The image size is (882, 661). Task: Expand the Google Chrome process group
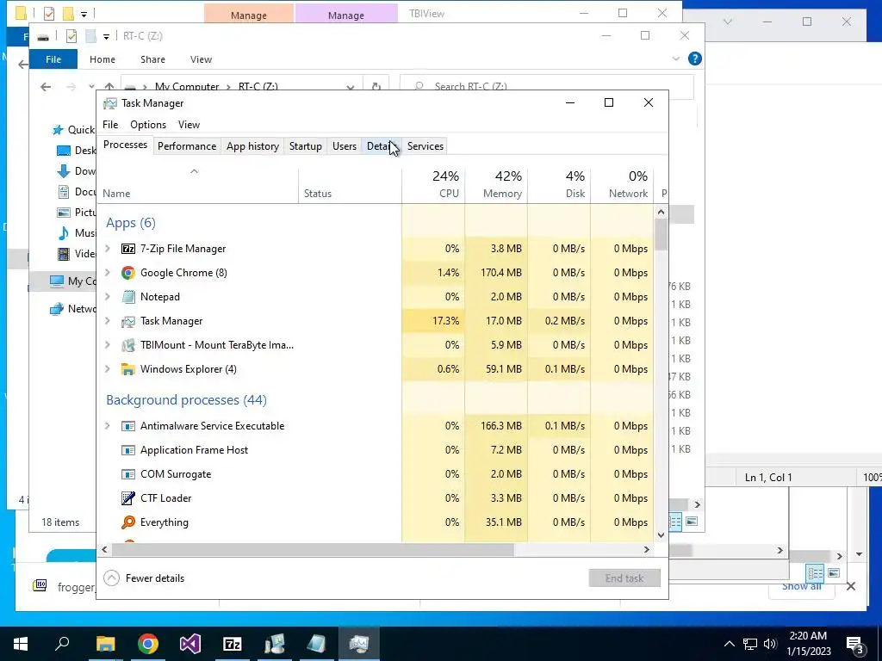108,273
